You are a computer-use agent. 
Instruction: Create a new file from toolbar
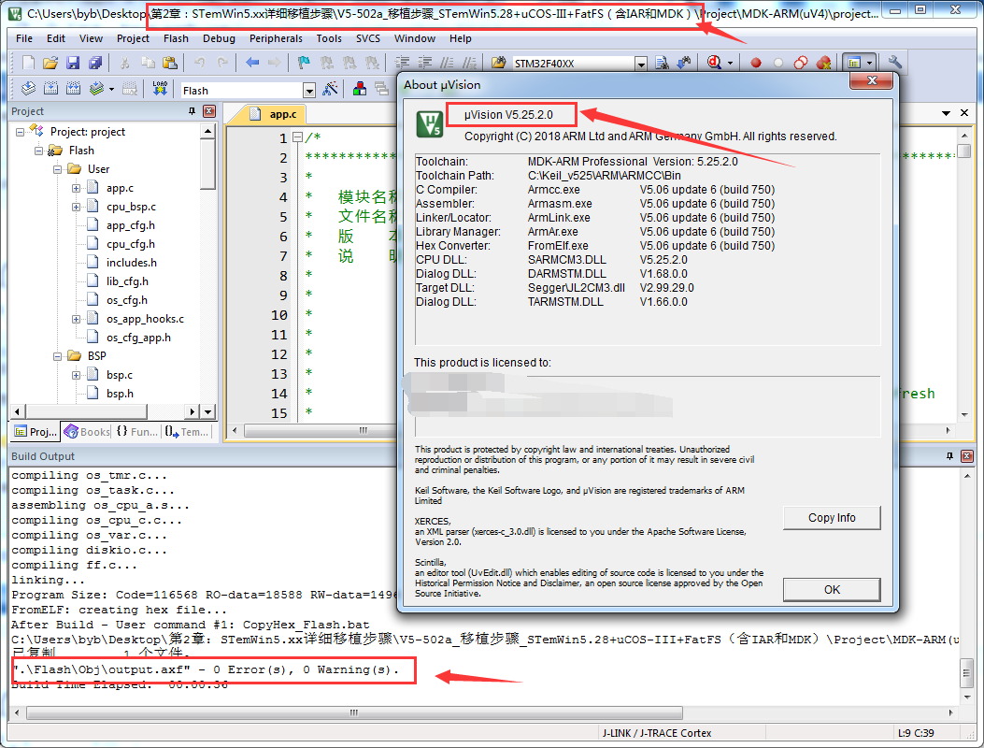[x=28, y=63]
